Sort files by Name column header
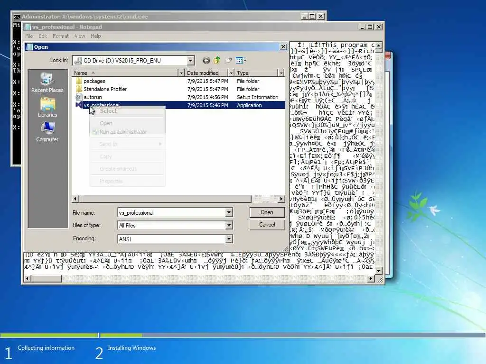This screenshot has height=364, width=486. (x=125, y=73)
